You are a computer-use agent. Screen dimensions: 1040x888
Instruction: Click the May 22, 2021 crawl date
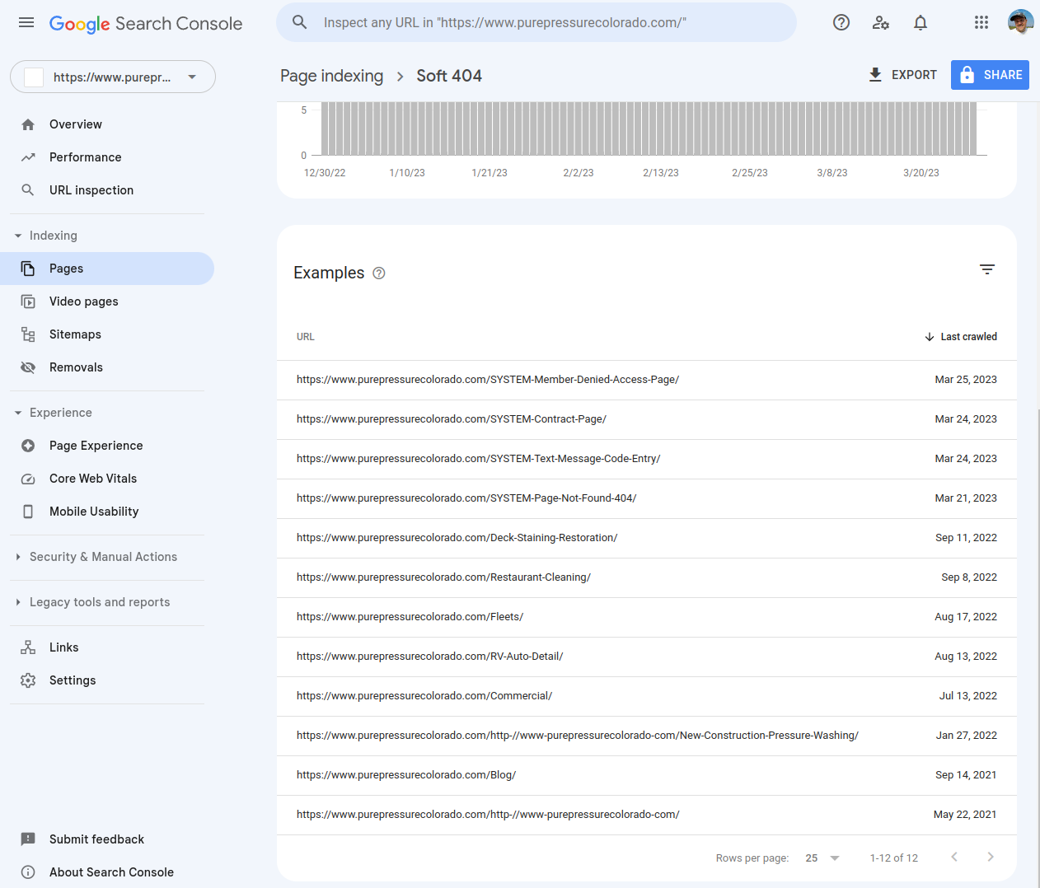pos(965,815)
